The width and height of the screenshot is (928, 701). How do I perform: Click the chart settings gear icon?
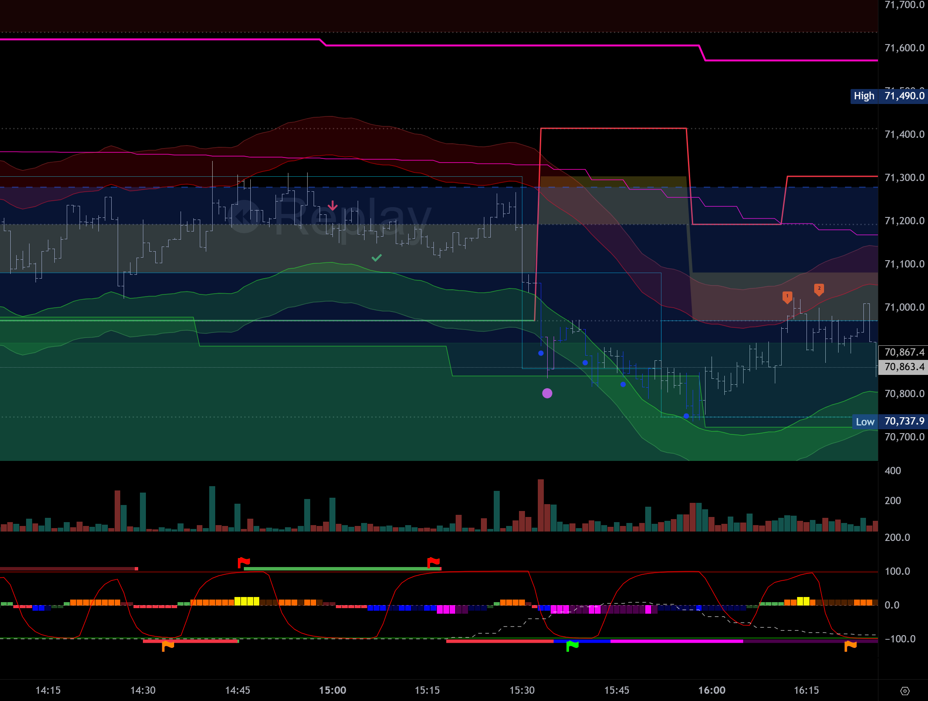tap(904, 691)
